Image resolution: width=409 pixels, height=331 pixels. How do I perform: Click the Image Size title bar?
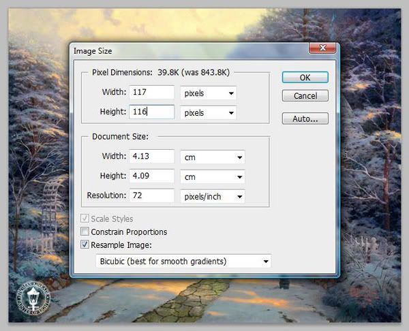click(189, 50)
